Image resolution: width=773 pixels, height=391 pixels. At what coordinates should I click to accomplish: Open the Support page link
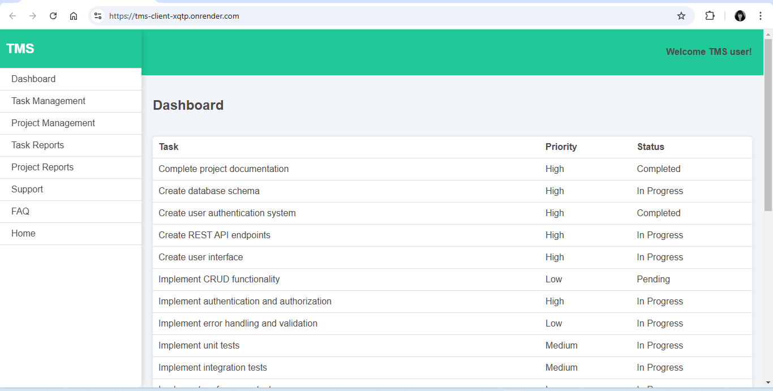pyautogui.click(x=27, y=190)
